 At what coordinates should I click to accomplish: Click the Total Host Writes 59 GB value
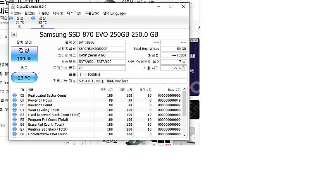[174, 49]
